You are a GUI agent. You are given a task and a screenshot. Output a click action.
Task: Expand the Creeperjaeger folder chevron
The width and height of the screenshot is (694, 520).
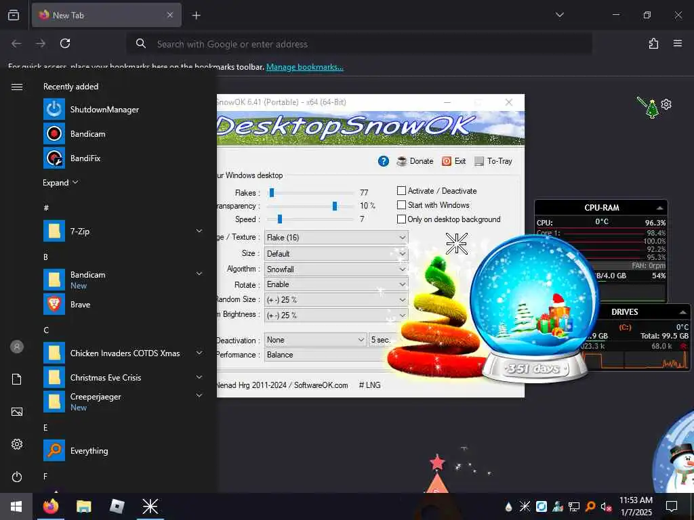[199, 395]
